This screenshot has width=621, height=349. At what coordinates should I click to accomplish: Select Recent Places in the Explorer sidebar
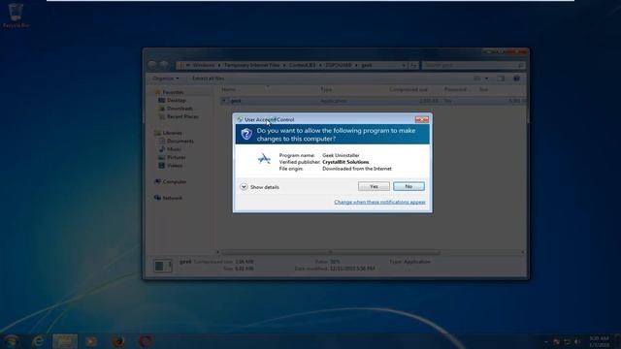[179, 116]
